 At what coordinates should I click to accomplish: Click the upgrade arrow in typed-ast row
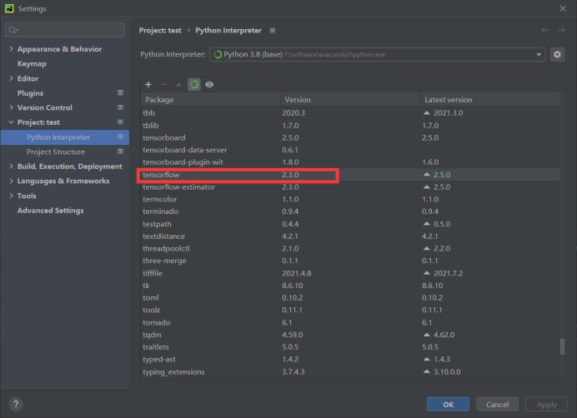(426, 359)
